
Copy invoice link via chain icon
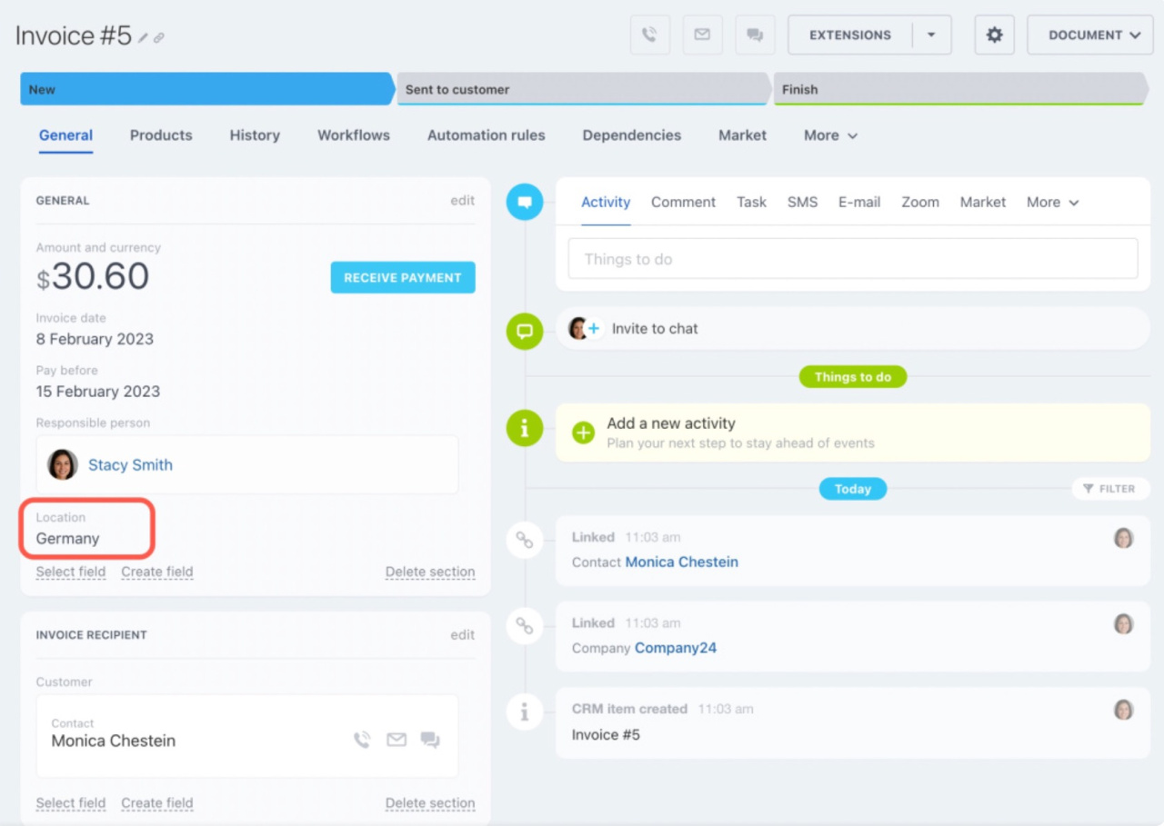point(159,38)
